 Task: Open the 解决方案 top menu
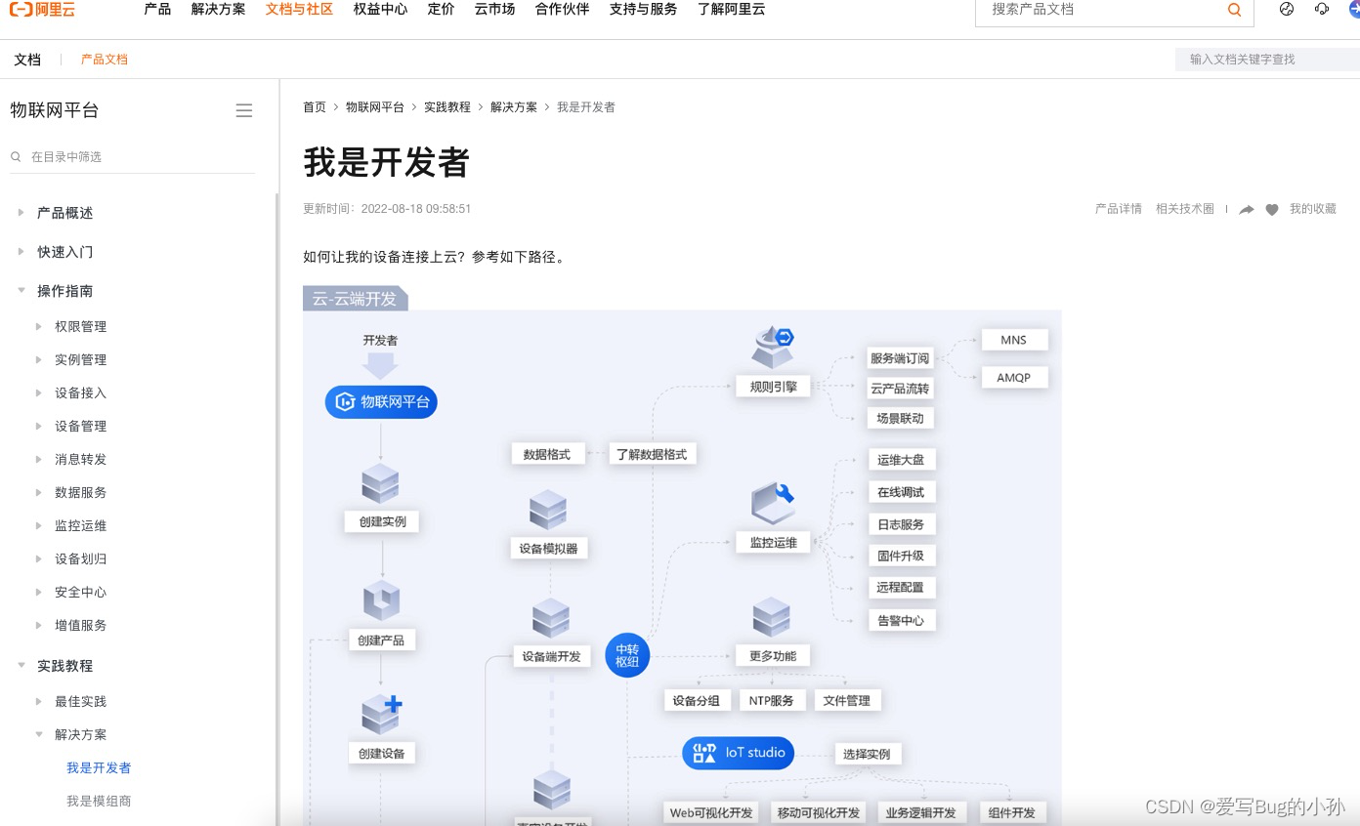coord(219,9)
